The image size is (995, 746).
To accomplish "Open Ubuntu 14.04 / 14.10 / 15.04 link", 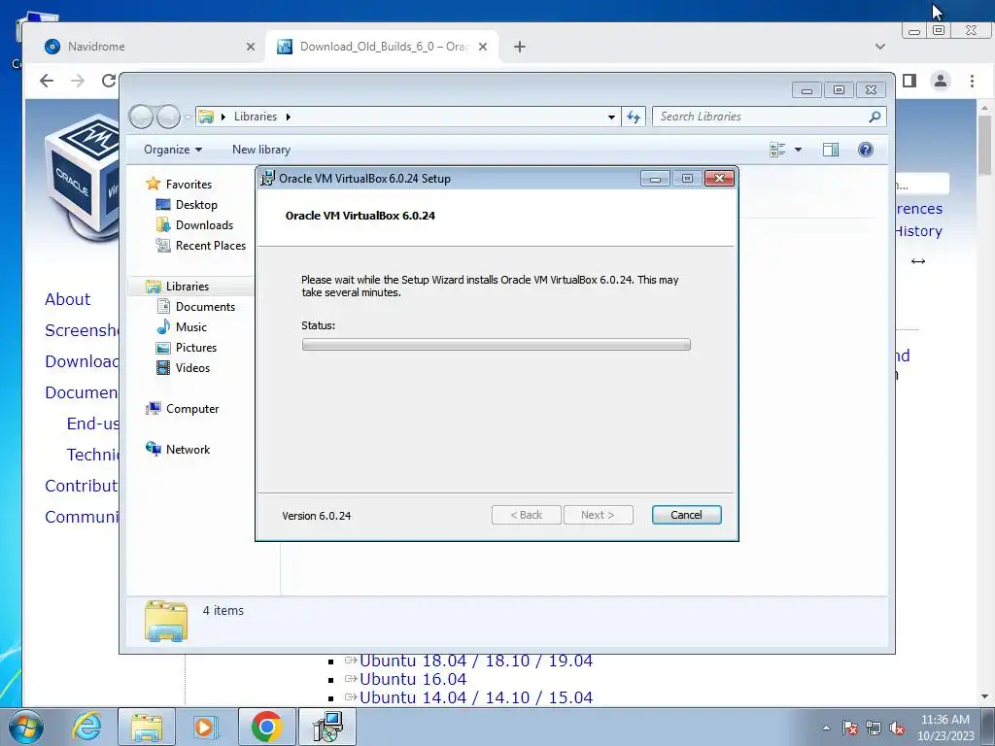I will [476, 697].
